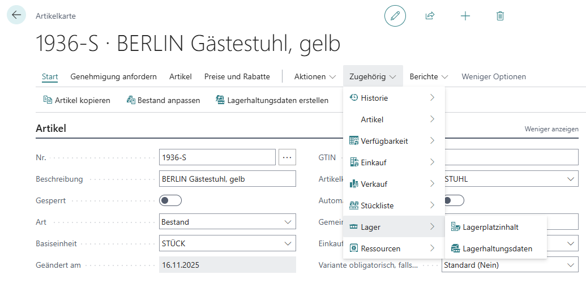Expand the Berichte menu
Viewport: 586px width, 300px height.
[429, 76]
